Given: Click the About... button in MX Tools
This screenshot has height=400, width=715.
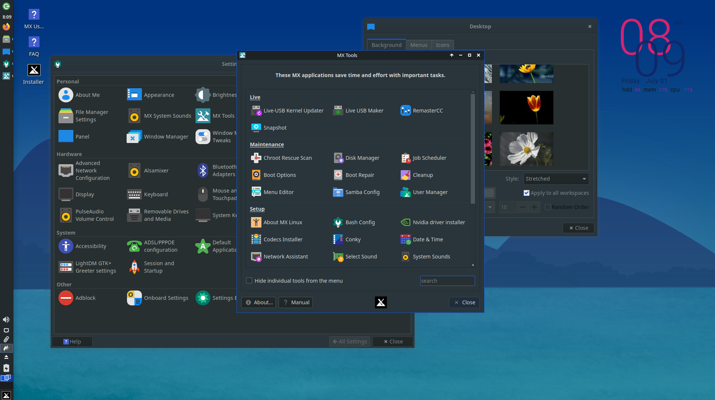Looking at the screenshot, I should [x=259, y=302].
